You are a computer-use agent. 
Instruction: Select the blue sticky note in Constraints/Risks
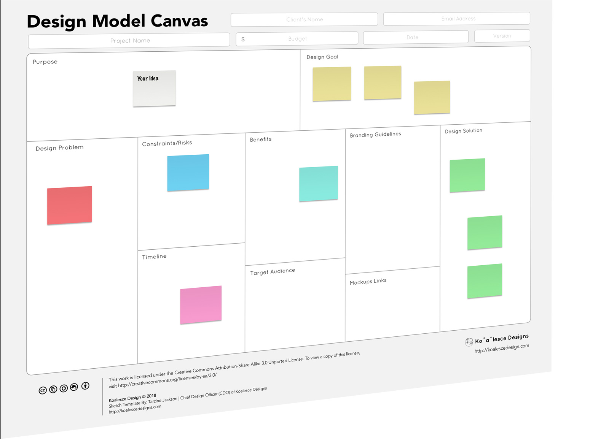pos(188,172)
